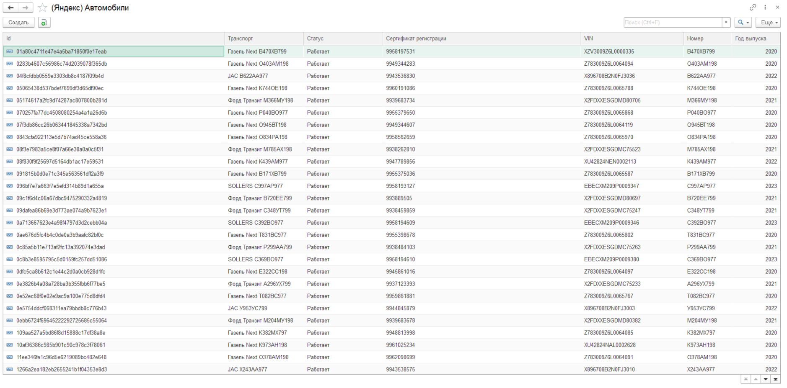
Task: Clear the search field with small x
Action: [726, 23]
